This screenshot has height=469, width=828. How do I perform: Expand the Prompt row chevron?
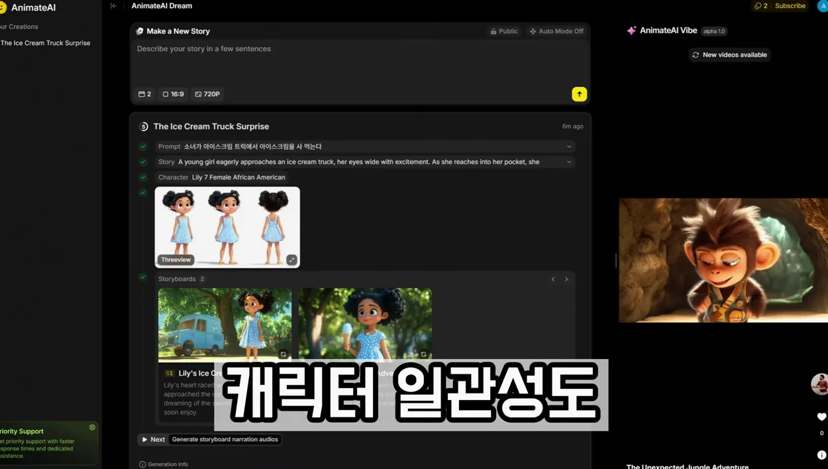pyautogui.click(x=568, y=146)
